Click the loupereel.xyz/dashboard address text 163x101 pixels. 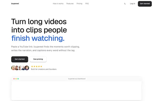[x=77, y=79]
